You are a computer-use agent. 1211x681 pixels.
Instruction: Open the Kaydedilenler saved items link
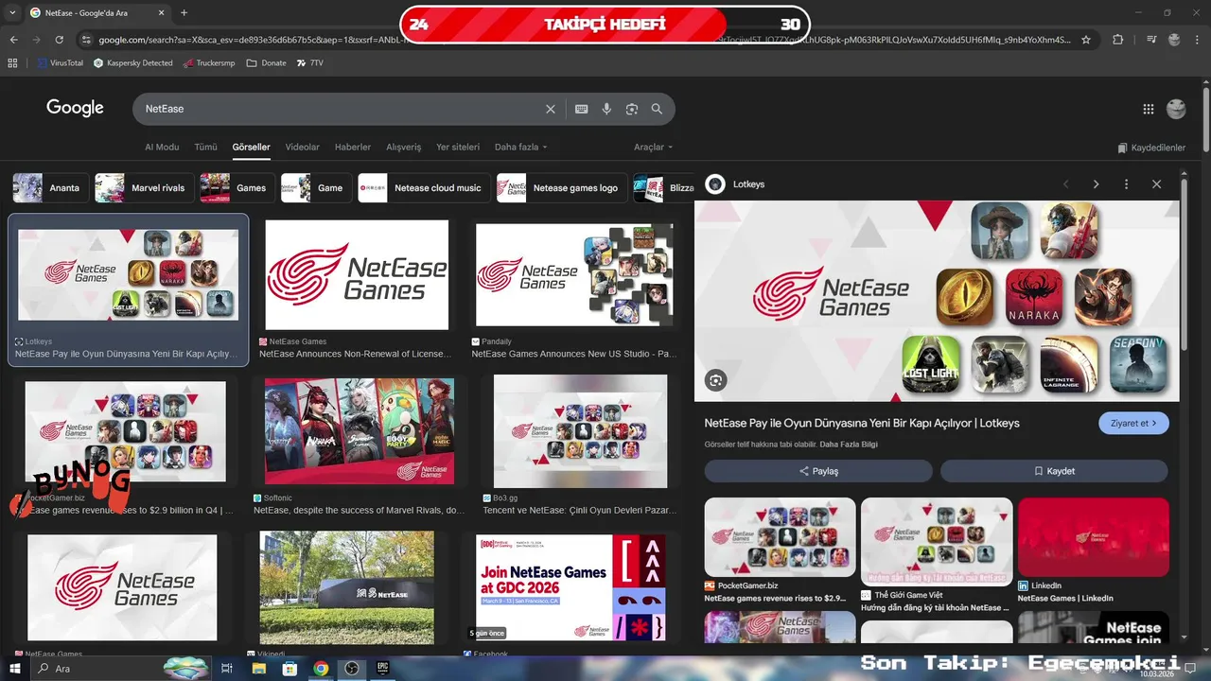point(1151,148)
